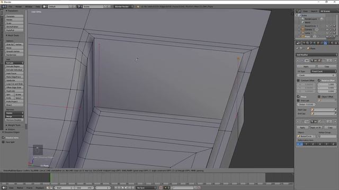Open the Material properties tab

[332, 43]
